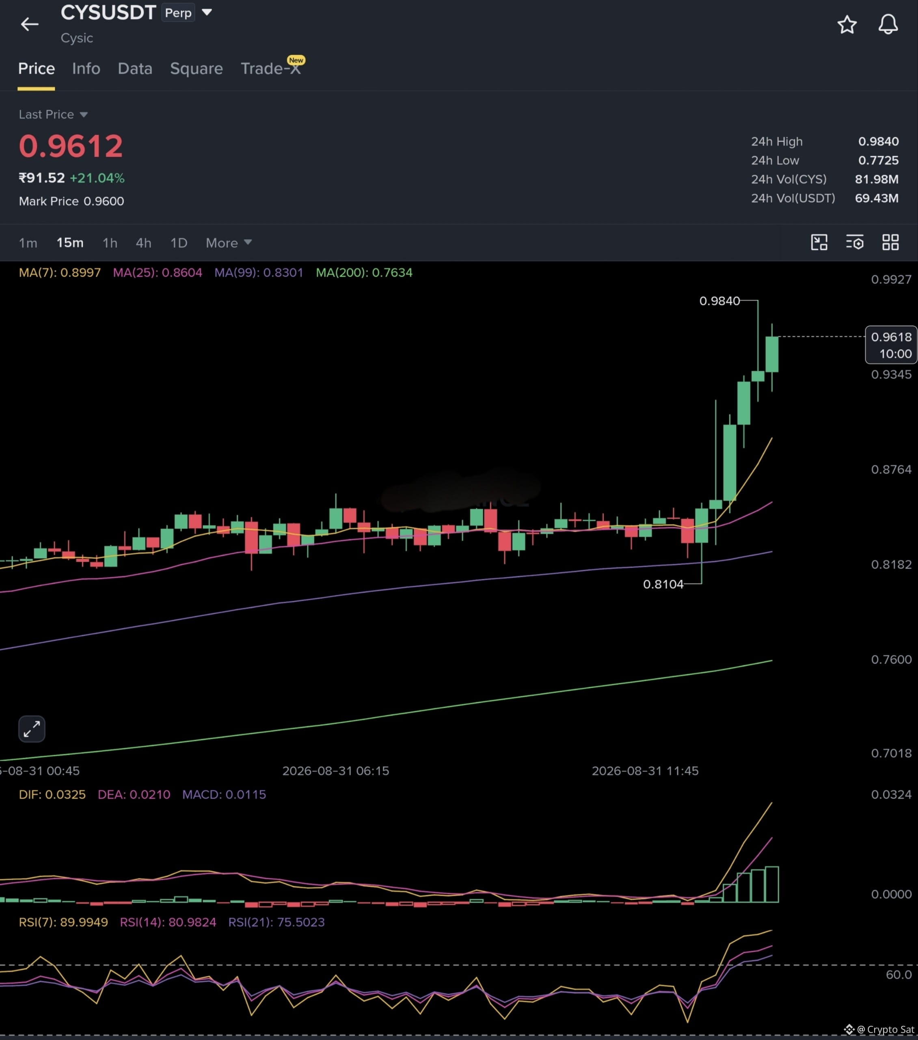Click the RSI(14): 80.9824 label
The image size is (918, 1040).
pos(168,922)
